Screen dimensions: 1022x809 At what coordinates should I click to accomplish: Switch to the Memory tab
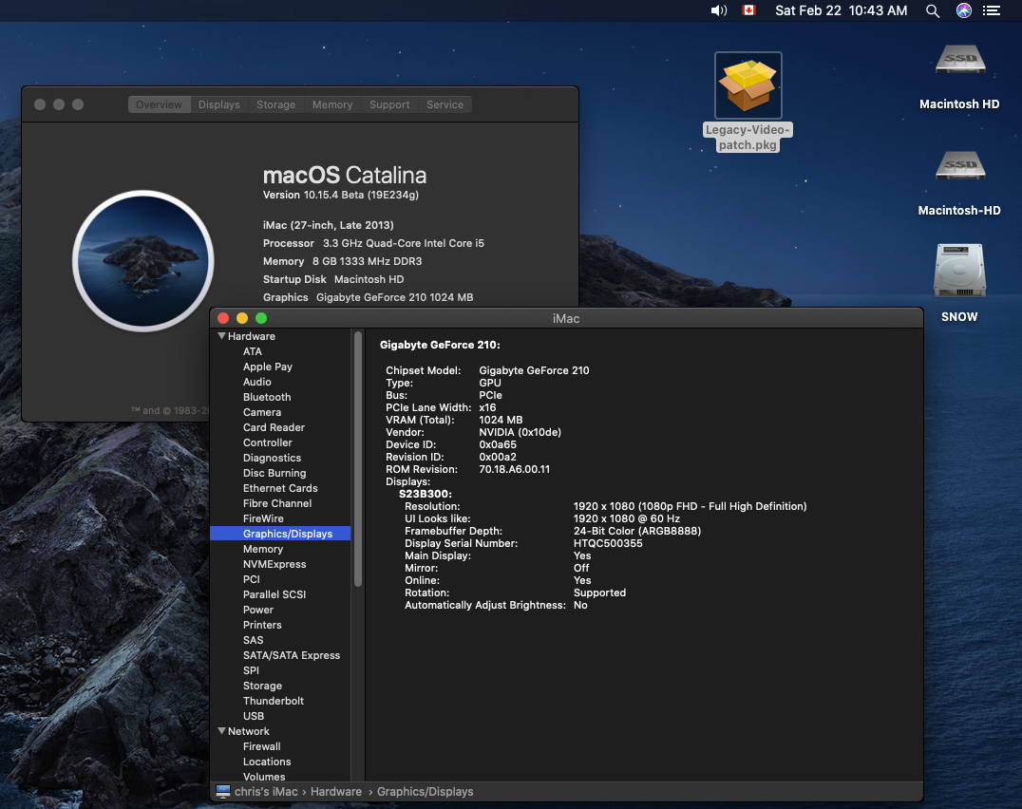coord(332,104)
